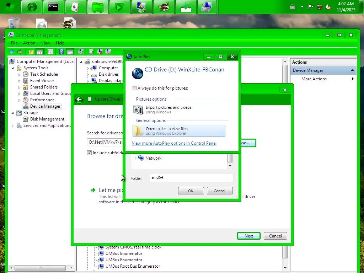Click the back arrow in Update Driver wizard
This screenshot has height=273, width=364.
pos(79,100)
